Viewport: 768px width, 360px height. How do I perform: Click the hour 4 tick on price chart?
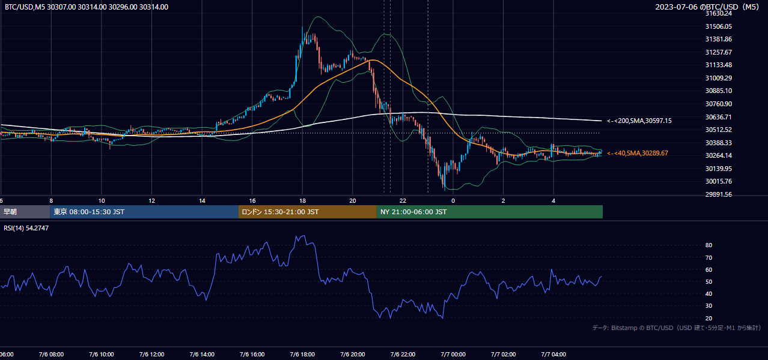554,200
